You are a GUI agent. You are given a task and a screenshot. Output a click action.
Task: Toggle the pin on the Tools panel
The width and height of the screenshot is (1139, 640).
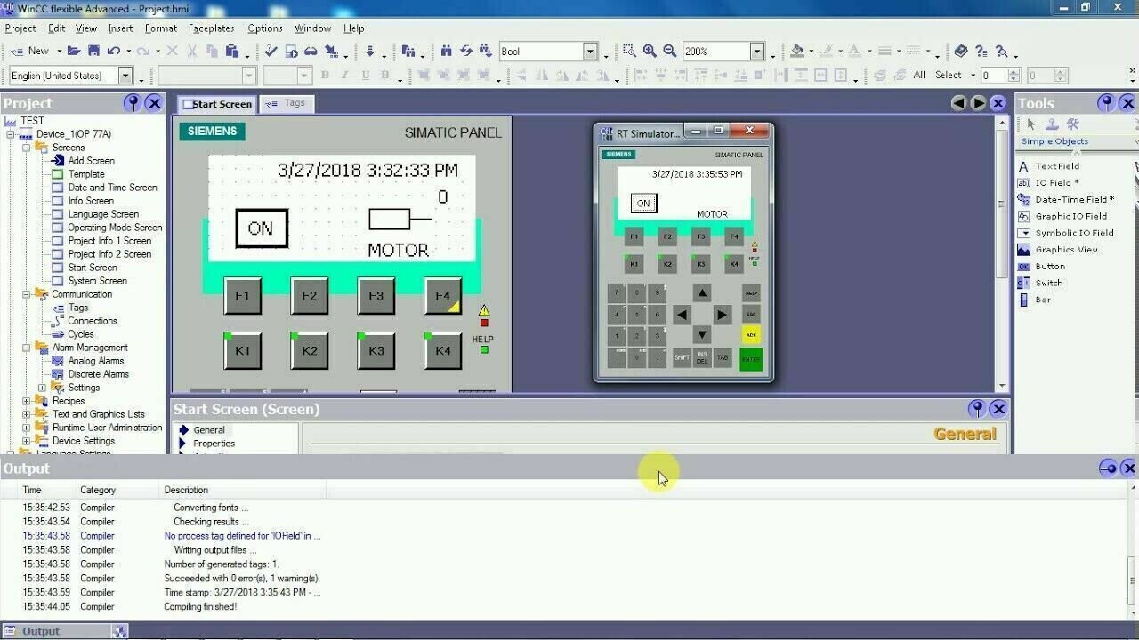(x=1106, y=103)
